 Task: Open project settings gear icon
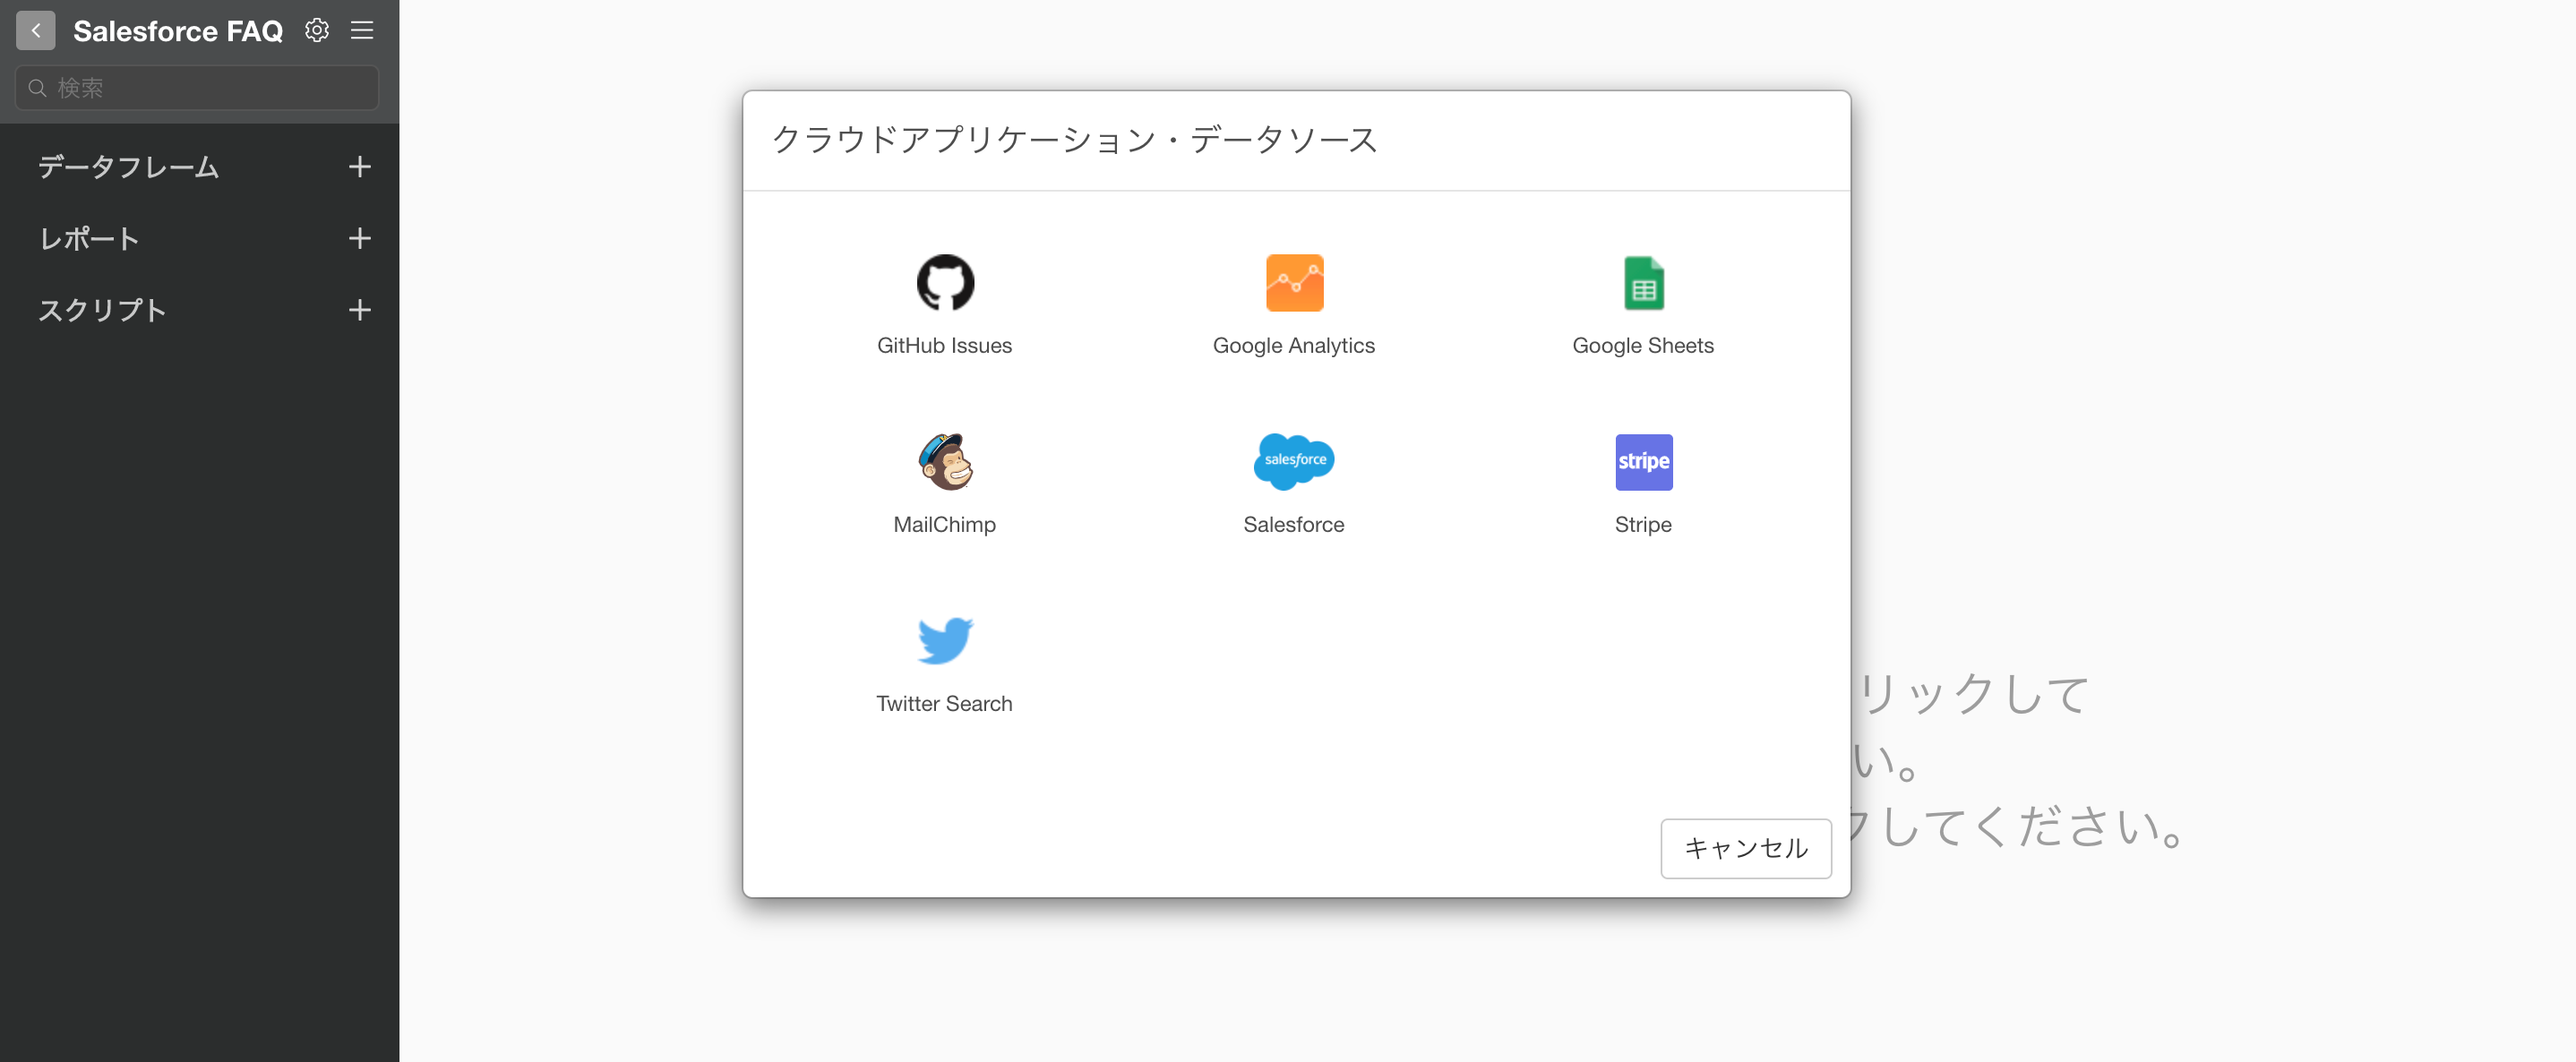(317, 31)
